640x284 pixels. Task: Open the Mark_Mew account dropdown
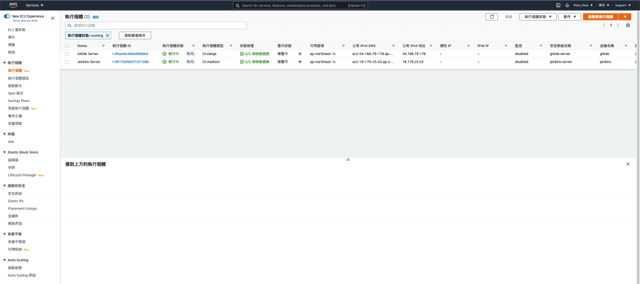click(583, 5)
